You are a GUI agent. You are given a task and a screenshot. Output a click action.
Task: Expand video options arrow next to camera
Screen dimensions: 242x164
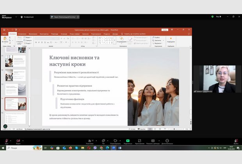tap(23, 139)
